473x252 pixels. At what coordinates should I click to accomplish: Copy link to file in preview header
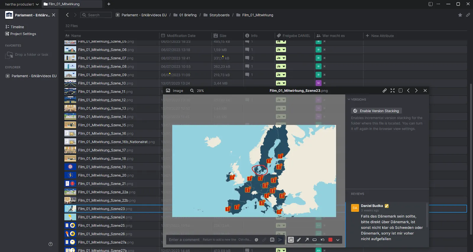385,91
